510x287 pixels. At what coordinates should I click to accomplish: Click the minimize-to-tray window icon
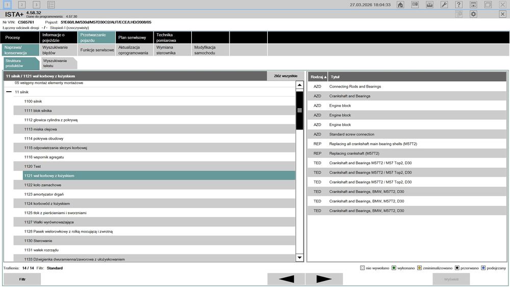[473, 5]
